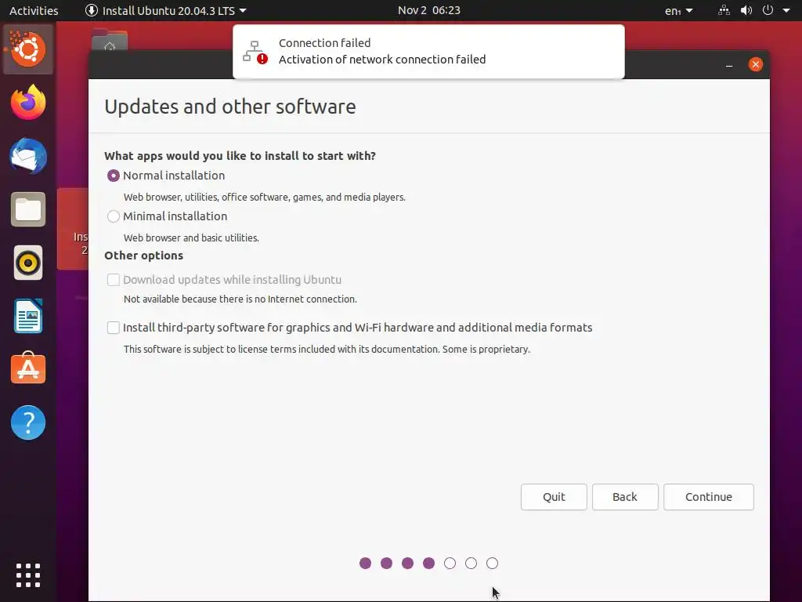Image resolution: width=802 pixels, height=602 pixels.
Task: Open the Help icon in dock
Action: (28, 422)
